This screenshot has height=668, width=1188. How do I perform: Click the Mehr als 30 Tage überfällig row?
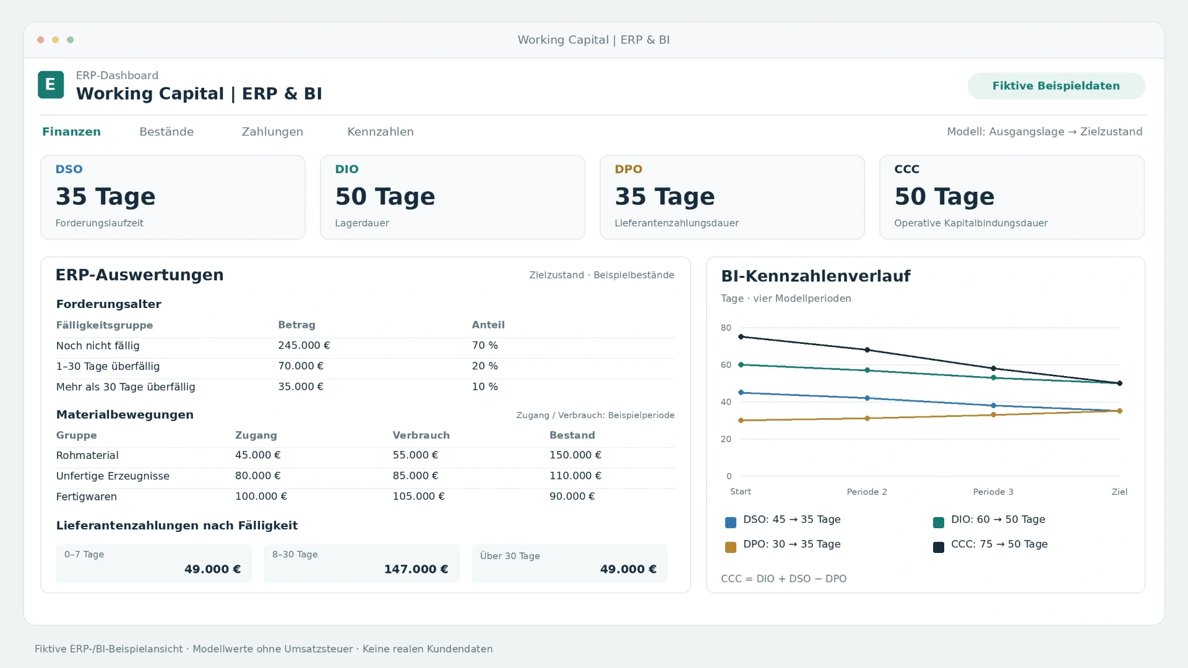point(365,387)
